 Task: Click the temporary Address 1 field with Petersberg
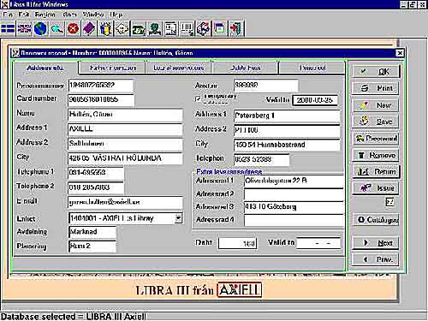[287, 116]
